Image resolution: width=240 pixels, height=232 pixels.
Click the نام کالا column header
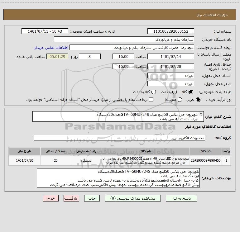point(146,151)
